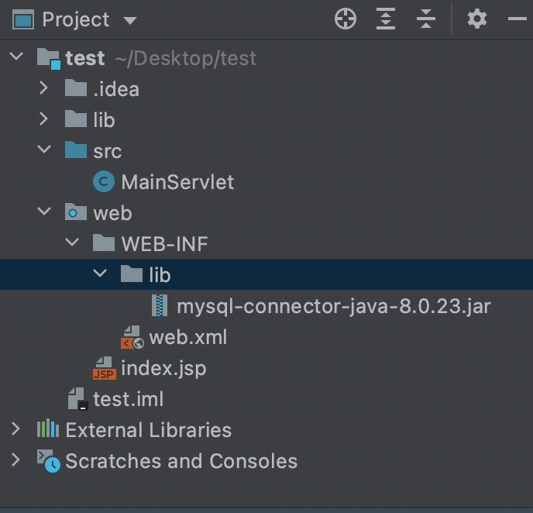Open the Project view dropdown arrow
The width and height of the screenshot is (533, 513).
tap(130, 21)
